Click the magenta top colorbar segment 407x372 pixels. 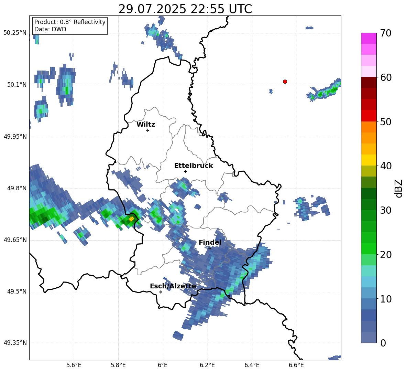368,38
